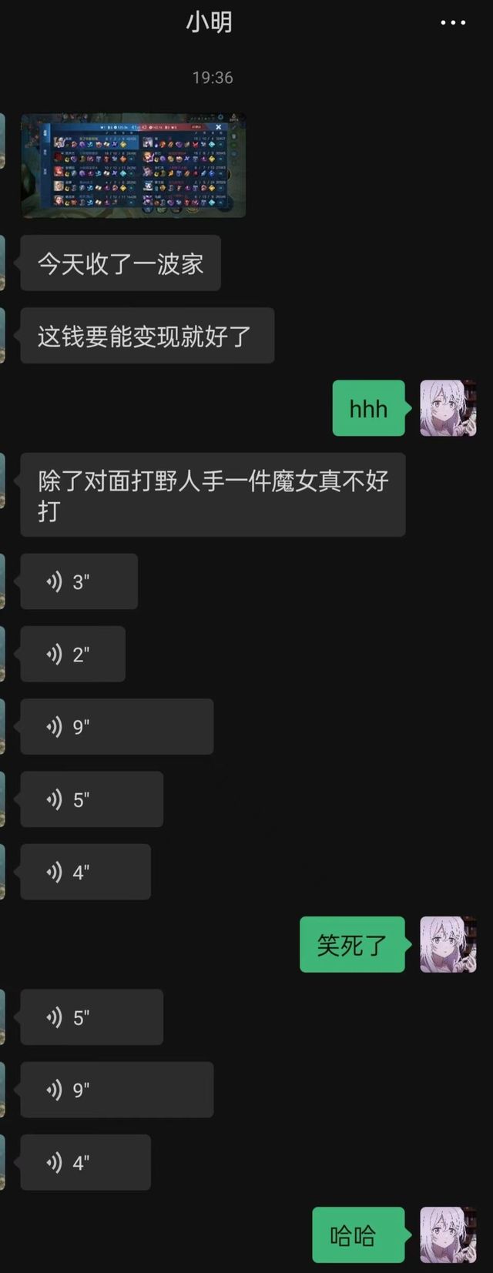Play the first 9-second voice message

[x=117, y=726]
